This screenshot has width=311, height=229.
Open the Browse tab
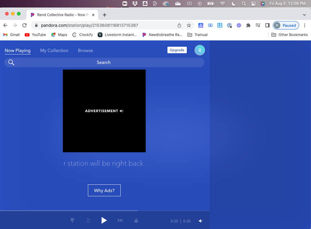tap(85, 51)
